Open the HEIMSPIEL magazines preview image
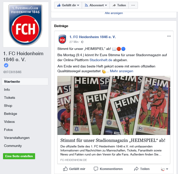 [x=114, y=106]
